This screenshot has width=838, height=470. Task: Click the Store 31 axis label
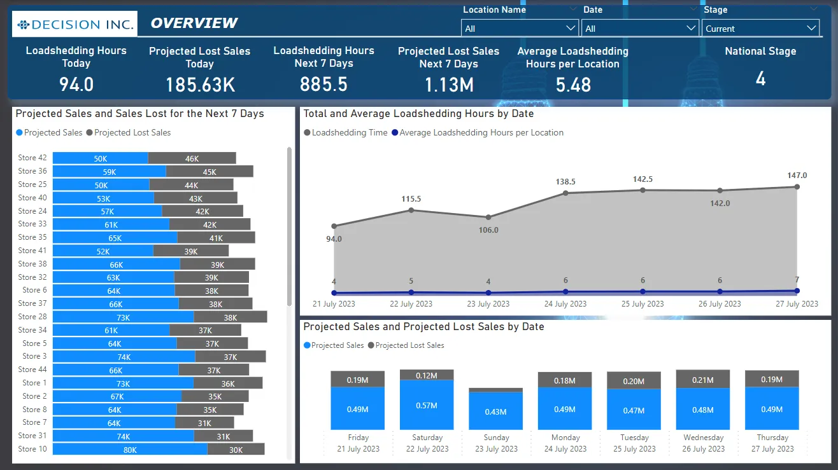(x=32, y=436)
